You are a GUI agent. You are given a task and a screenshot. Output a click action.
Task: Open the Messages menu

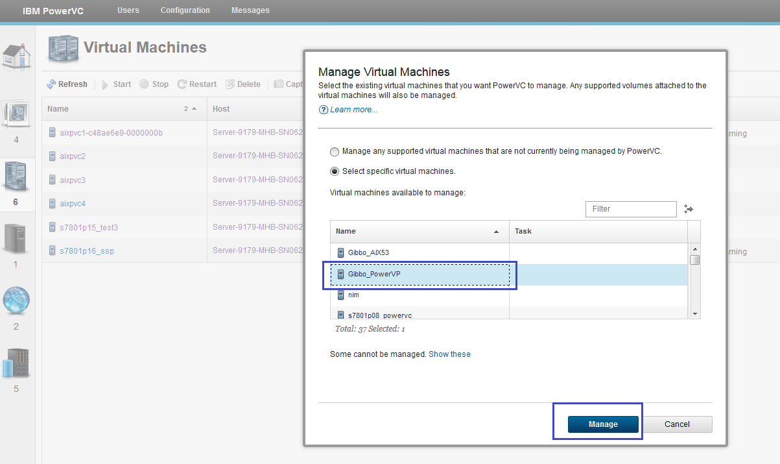tap(250, 10)
